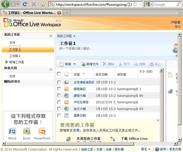Check the box for 課程大綱
This screenshot has width=183, height=152.
coord(59,95)
